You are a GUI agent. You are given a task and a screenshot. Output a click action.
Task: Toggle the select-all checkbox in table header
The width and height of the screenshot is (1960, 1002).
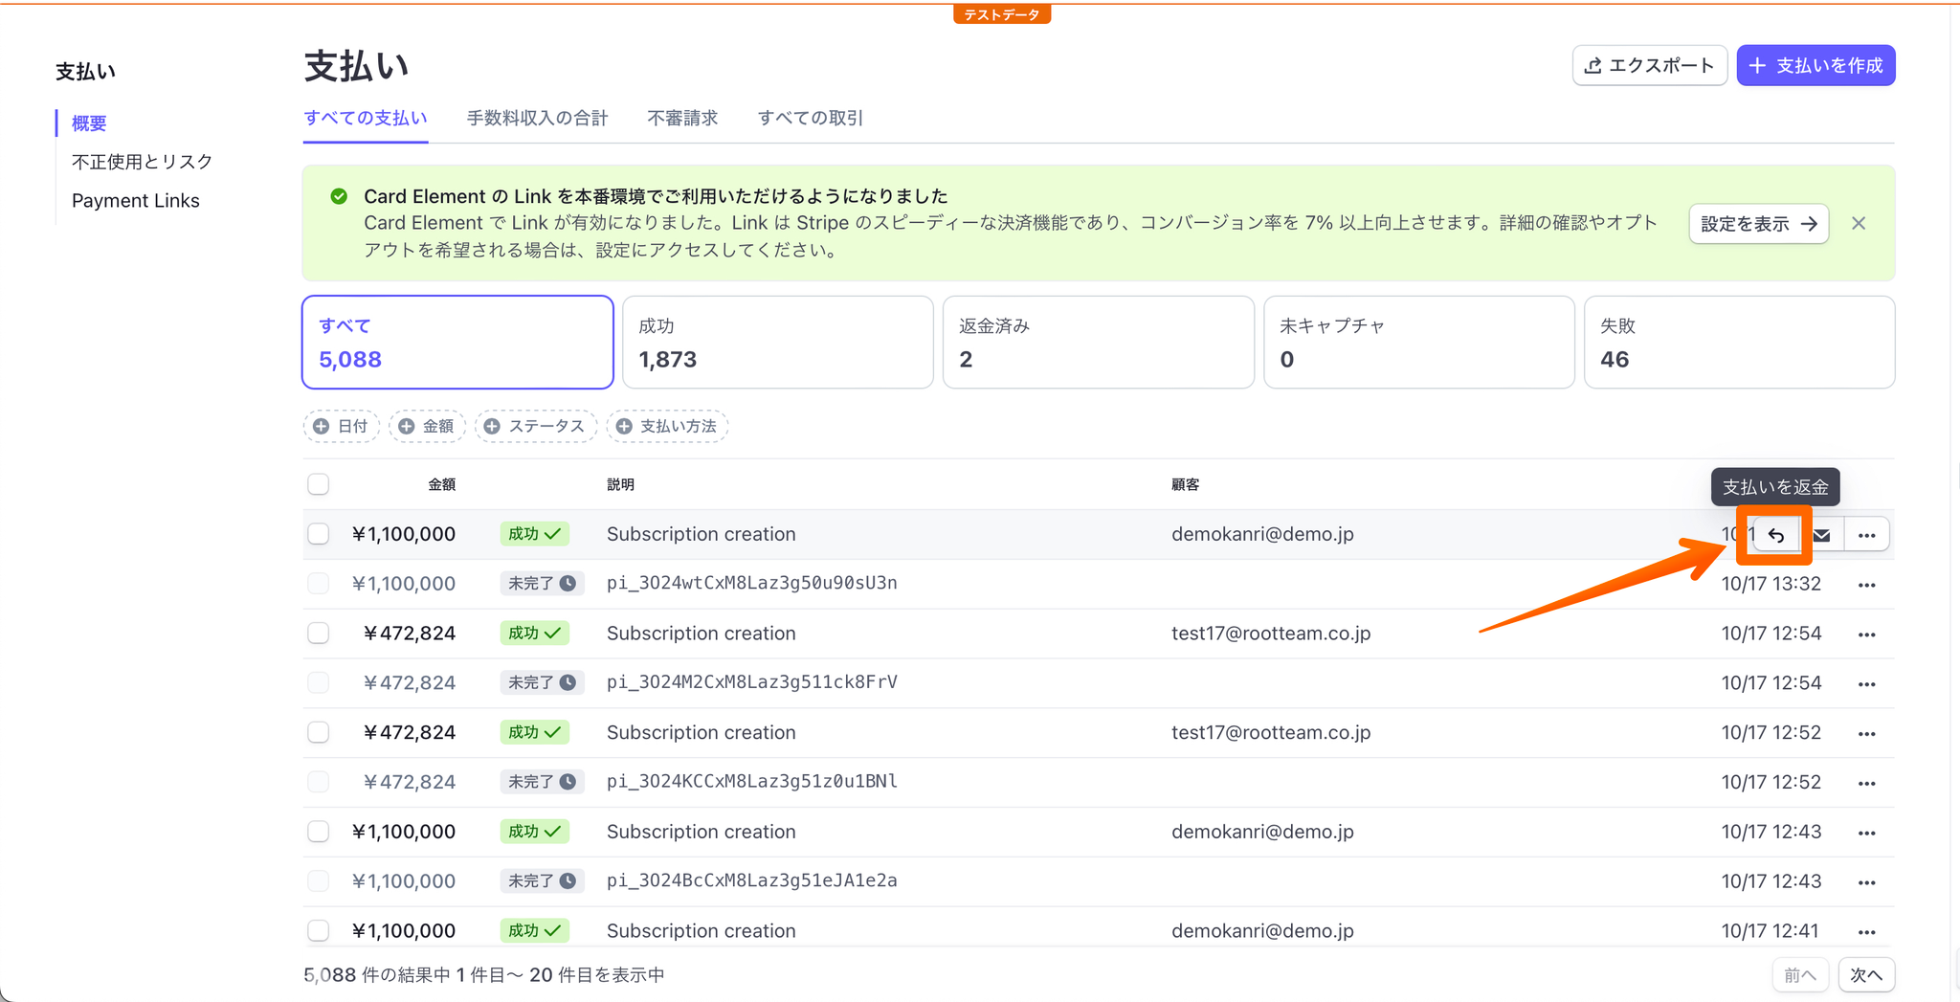click(x=319, y=484)
